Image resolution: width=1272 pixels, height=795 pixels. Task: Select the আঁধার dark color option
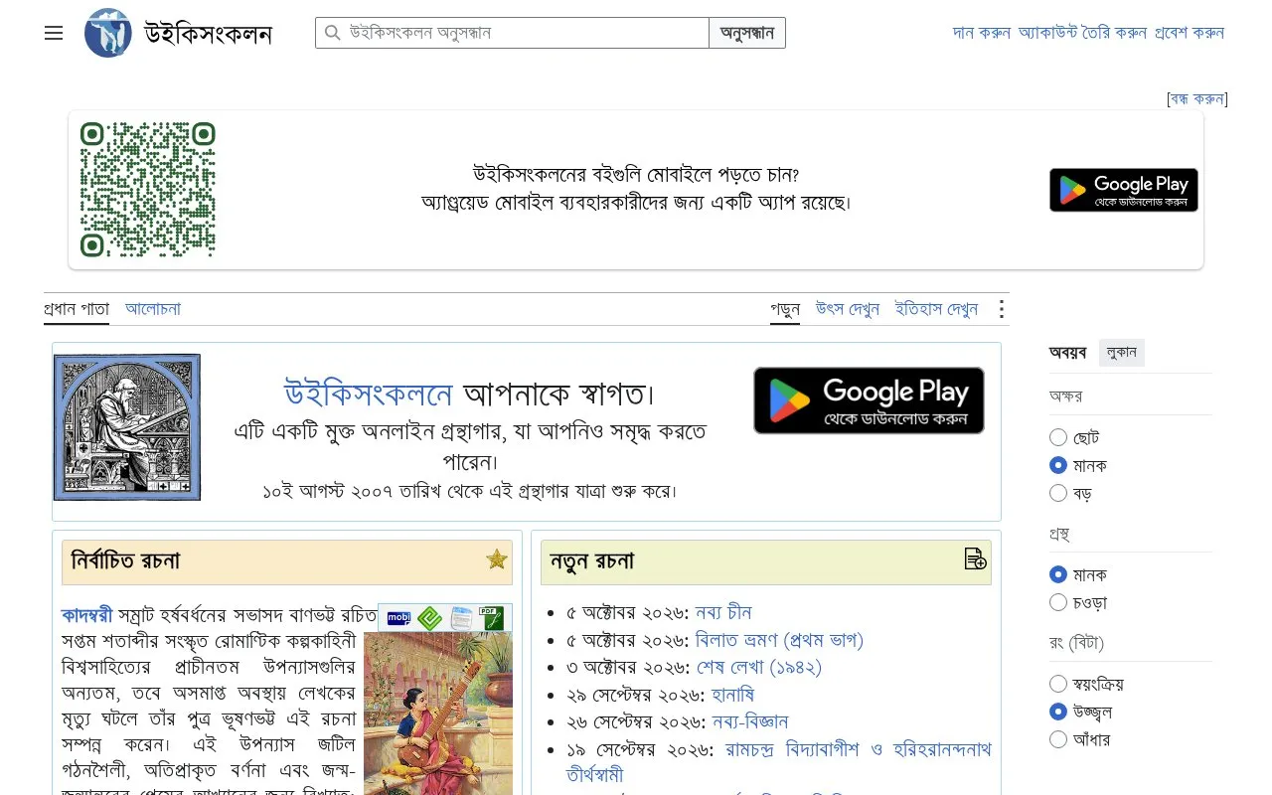pos(1058,739)
